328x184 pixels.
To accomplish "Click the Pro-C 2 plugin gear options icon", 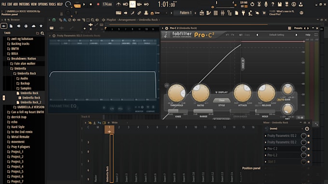I will (x=166, y=28).
